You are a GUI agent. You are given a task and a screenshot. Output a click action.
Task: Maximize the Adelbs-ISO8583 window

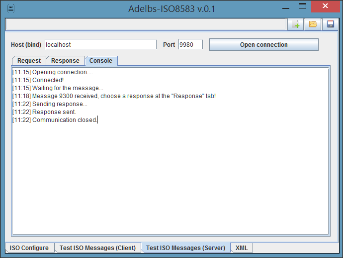302,6
